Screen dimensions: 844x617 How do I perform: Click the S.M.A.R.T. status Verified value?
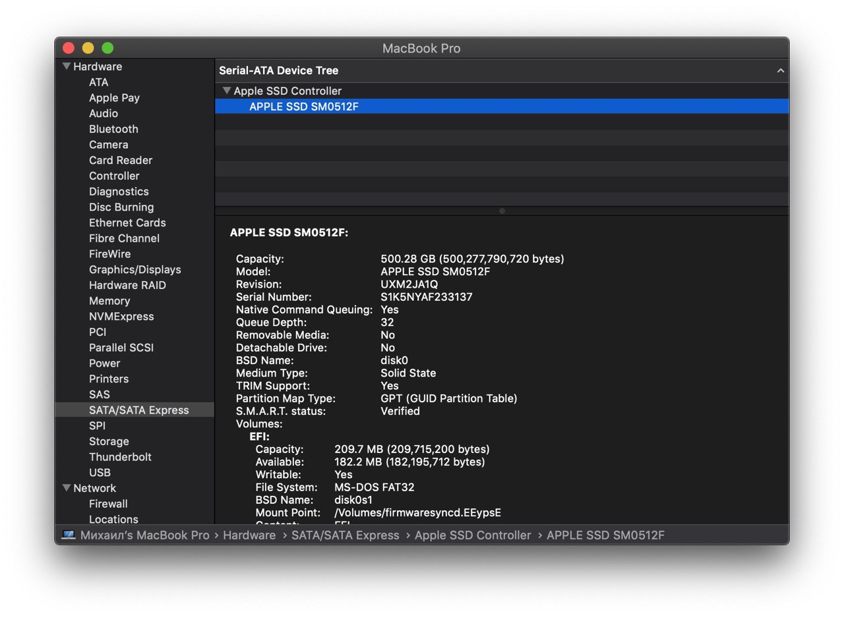tap(400, 411)
